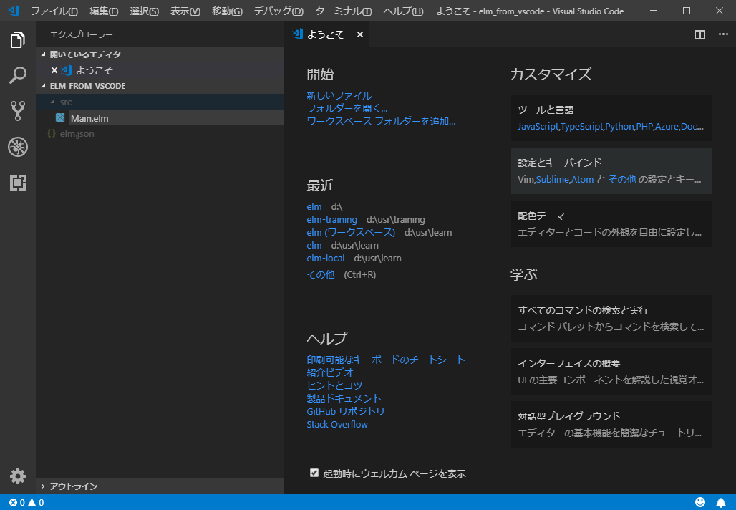Viewport: 736px width, 510px height.
Task: Click the split editor icon
Action: click(699, 34)
